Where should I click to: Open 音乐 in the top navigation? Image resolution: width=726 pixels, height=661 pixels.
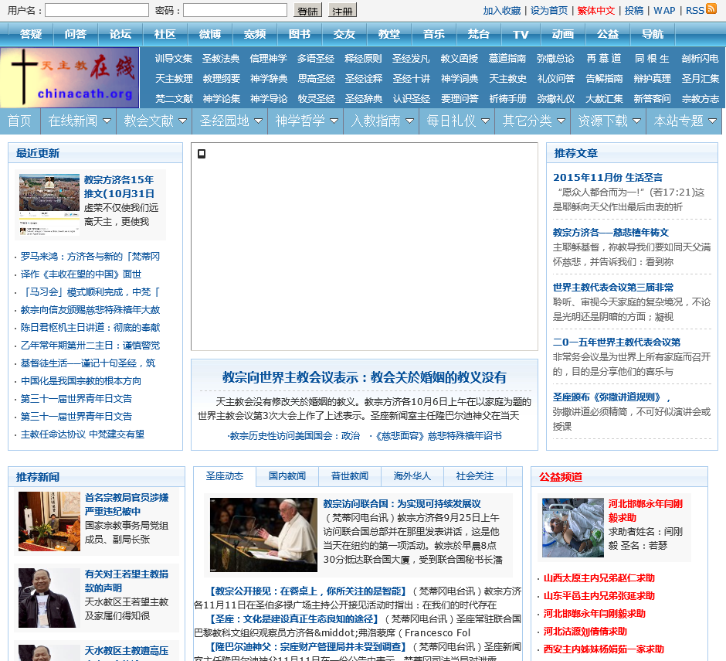tap(434, 34)
